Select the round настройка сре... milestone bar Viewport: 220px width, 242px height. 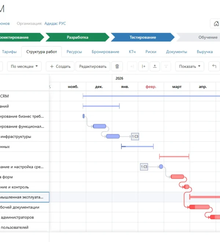click(161, 166)
